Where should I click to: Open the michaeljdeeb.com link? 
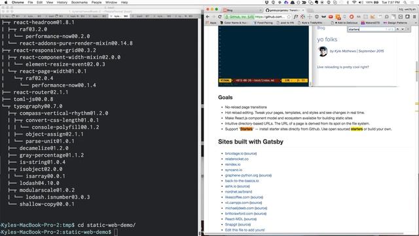click(x=239, y=208)
